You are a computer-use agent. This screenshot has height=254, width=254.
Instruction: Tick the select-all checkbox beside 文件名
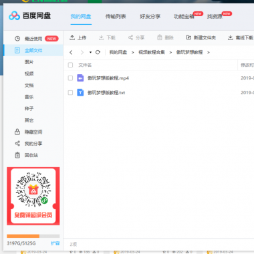pos(70,65)
